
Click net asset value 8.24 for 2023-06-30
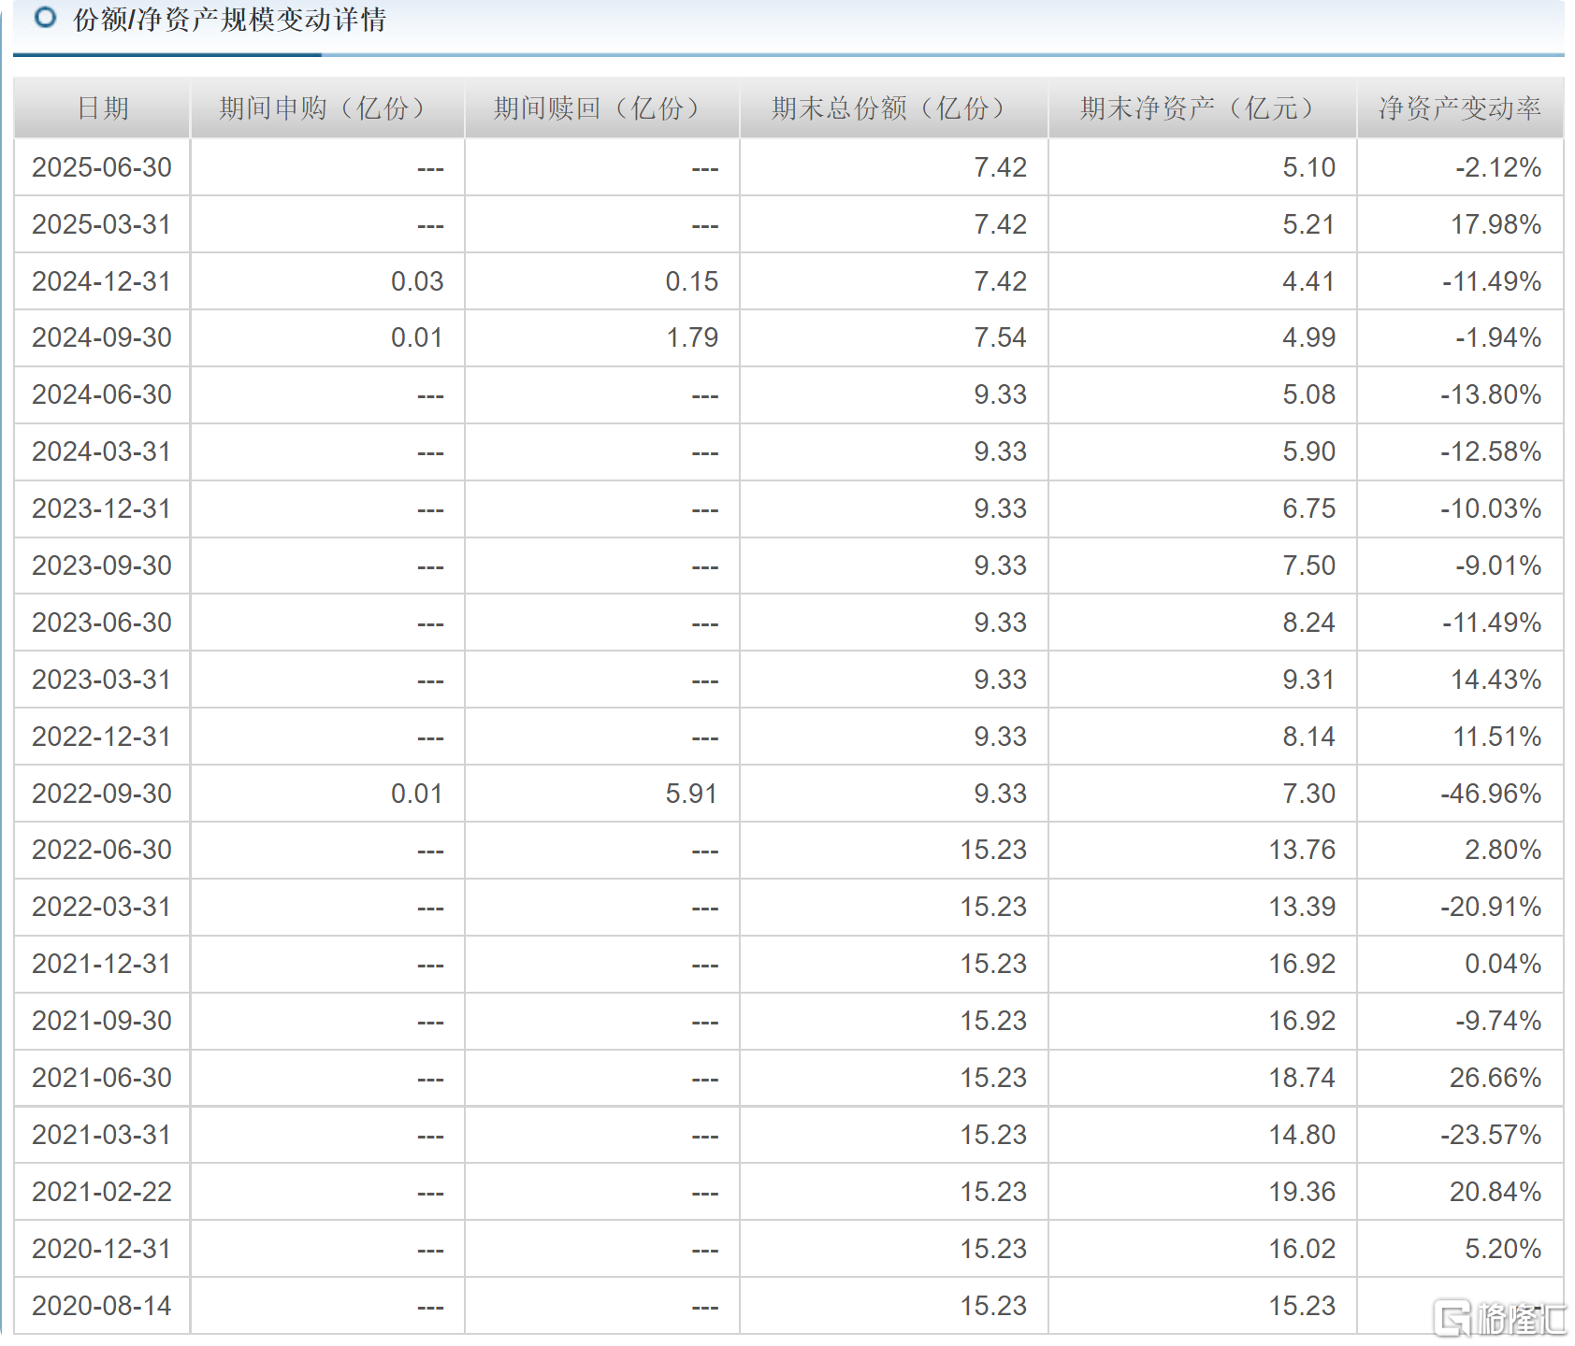[x=1308, y=623]
